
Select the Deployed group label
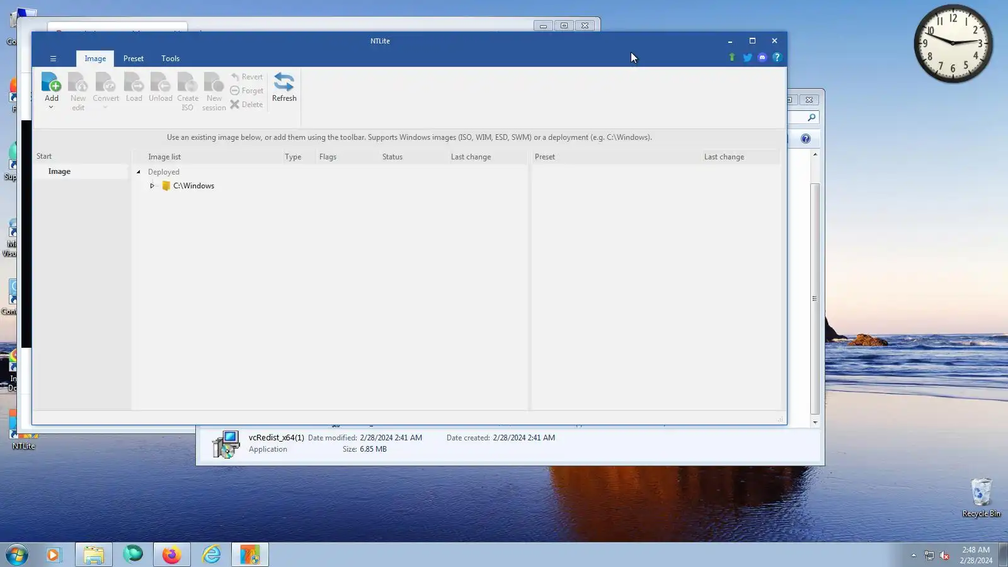pos(164,172)
